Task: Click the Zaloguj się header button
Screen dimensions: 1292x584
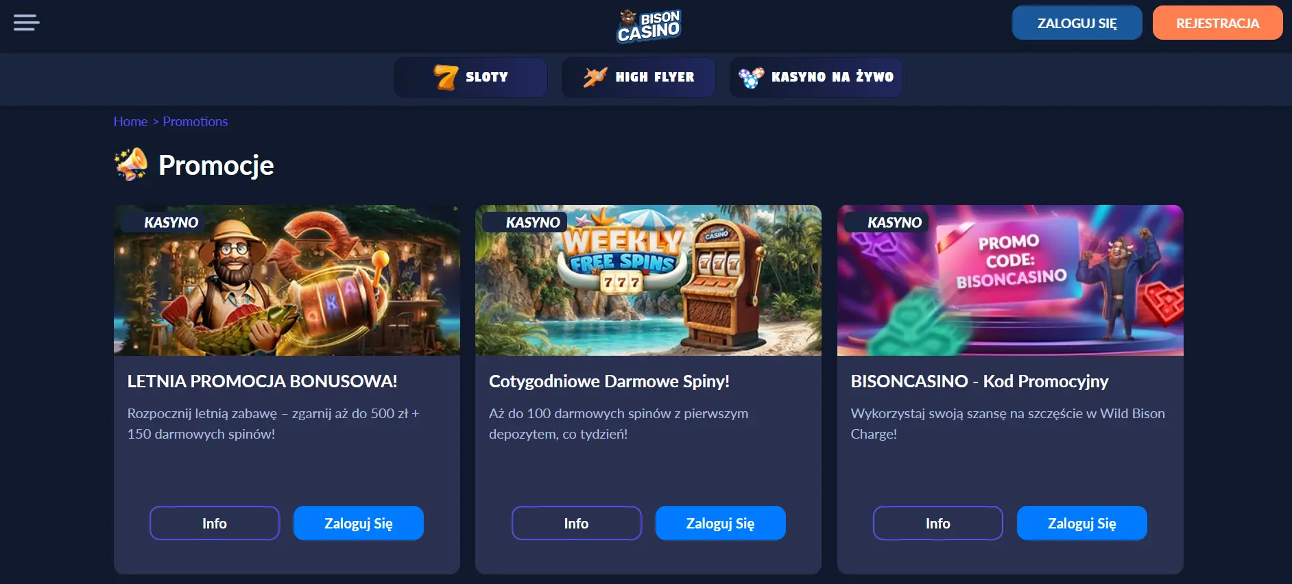Action: 1077,23
